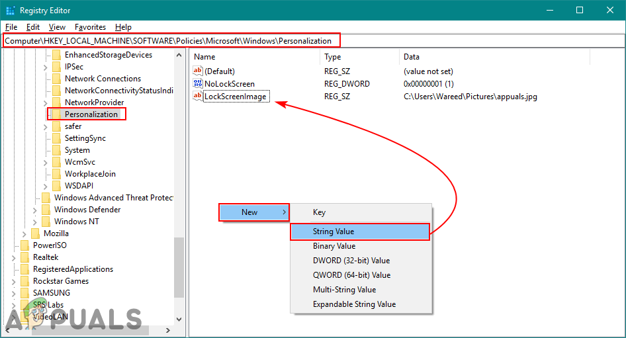The height and width of the screenshot is (338, 626).
Task: Expand the Realtek tree node
Action: point(14,258)
